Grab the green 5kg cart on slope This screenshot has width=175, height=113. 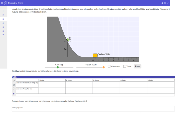[x=68, y=40]
